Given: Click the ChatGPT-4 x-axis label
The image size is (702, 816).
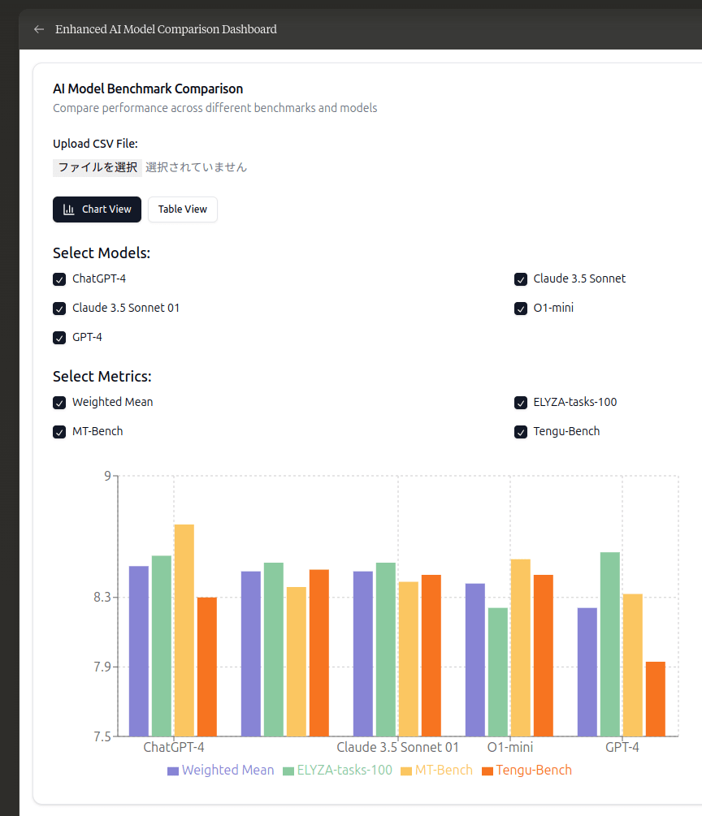Looking at the screenshot, I should pyautogui.click(x=174, y=748).
